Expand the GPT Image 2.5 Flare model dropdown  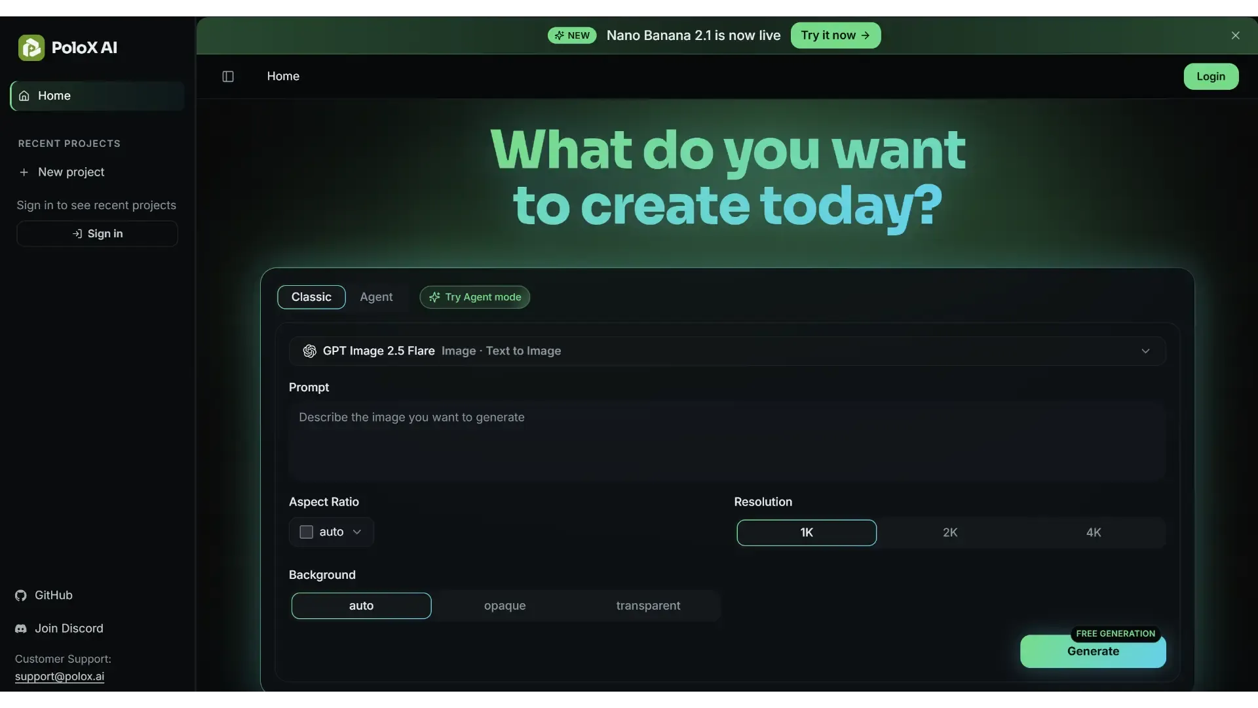727,351
